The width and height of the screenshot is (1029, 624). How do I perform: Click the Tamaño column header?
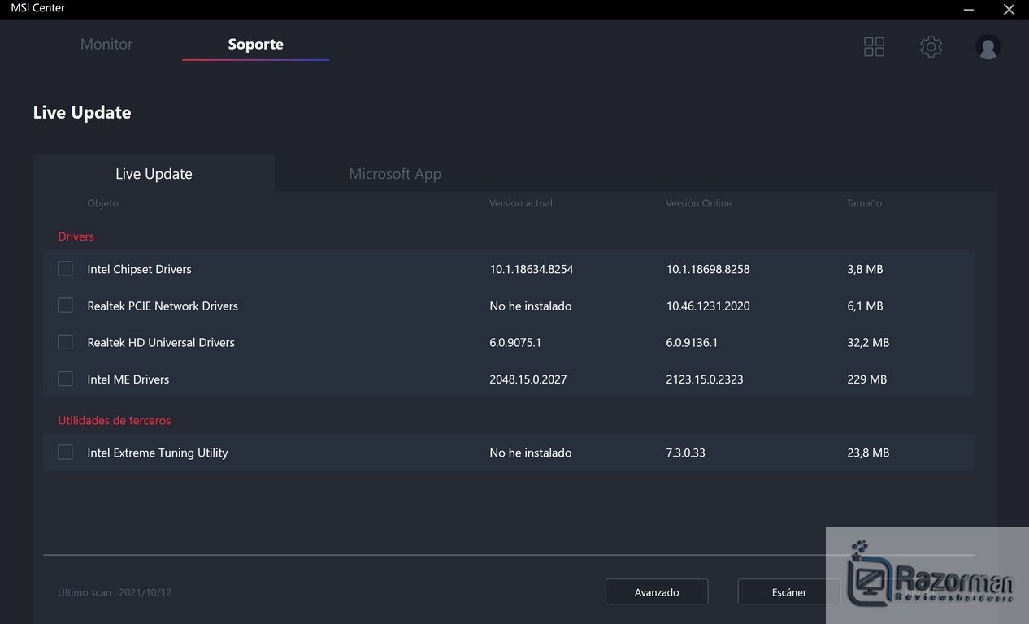click(x=864, y=203)
